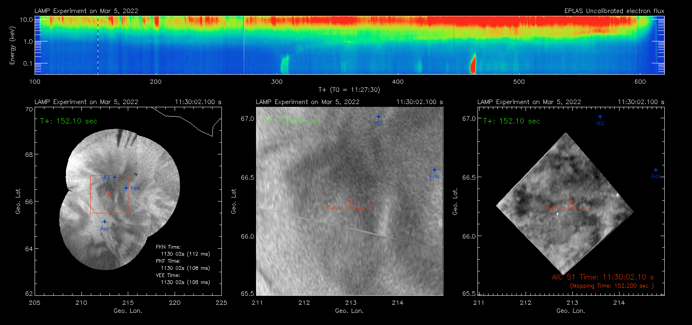Viewport: 692px width, 325px height.
Task: Click the middle panel title 'LAMP Experiment on Mar 5, 2022'
Action: tap(308, 102)
